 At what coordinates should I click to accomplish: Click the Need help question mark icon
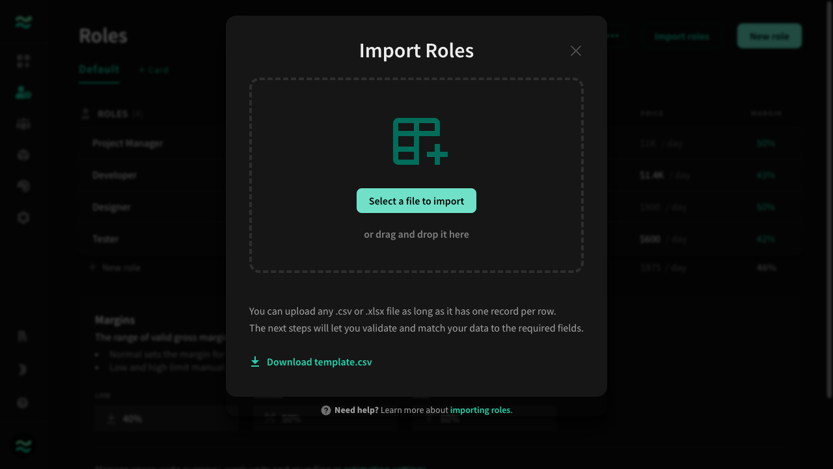click(x=326, y=410)
